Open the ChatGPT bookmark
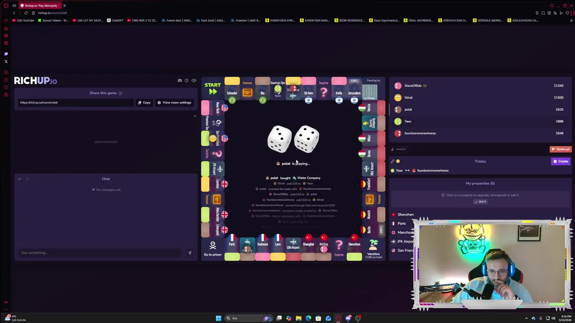 point(115,20)
